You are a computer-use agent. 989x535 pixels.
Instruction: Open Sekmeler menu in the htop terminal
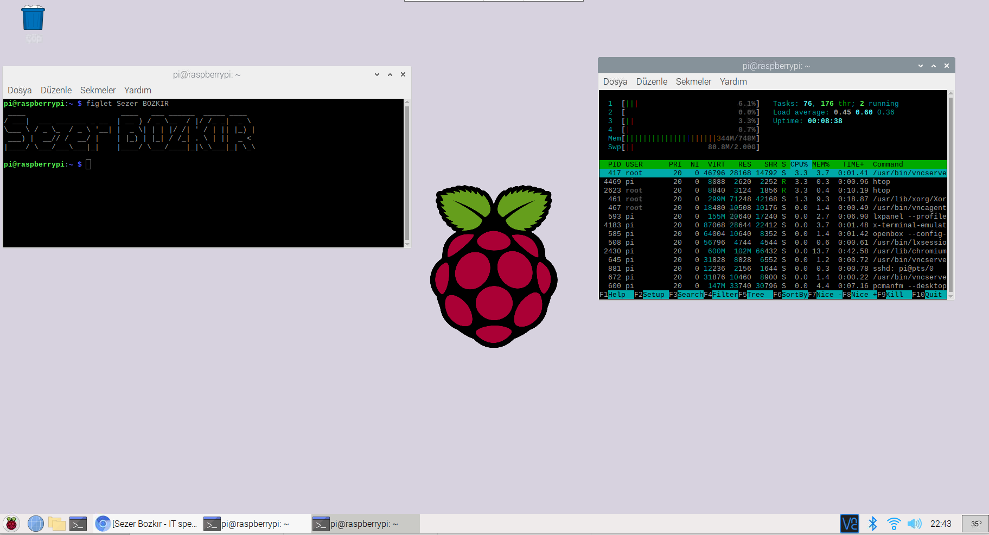(x=693, y=81)
